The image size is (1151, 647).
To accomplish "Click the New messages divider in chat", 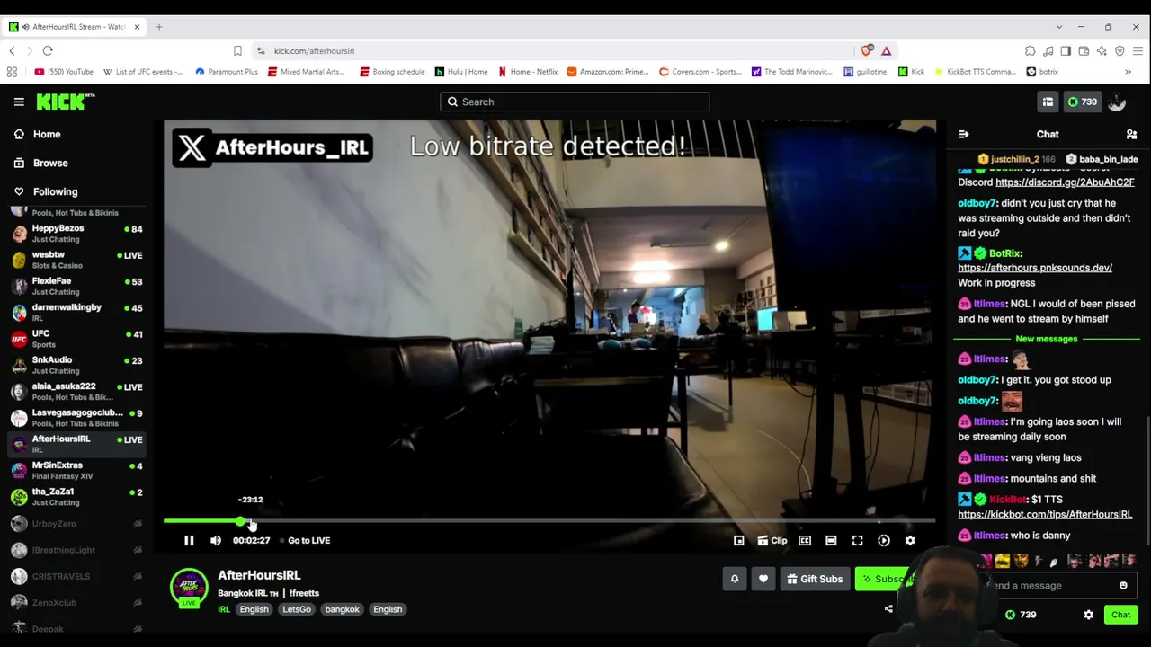I will 1046,339.
